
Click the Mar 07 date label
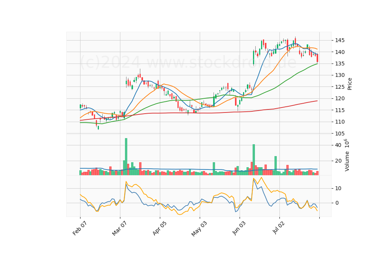[x=120, y=229]
